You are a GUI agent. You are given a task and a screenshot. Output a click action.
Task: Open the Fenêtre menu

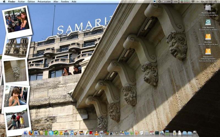tap(65, 2)
